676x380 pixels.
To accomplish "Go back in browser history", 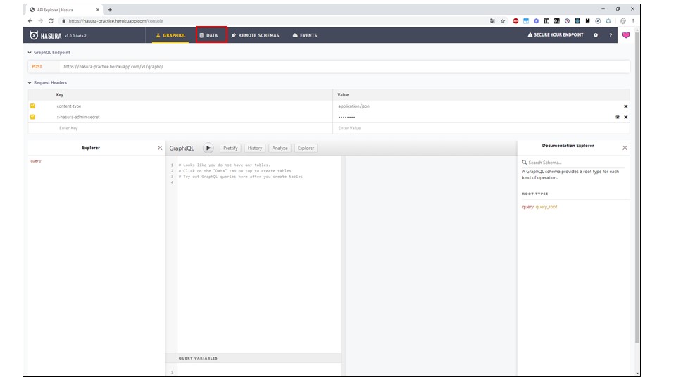I will (x=30, y=21).
